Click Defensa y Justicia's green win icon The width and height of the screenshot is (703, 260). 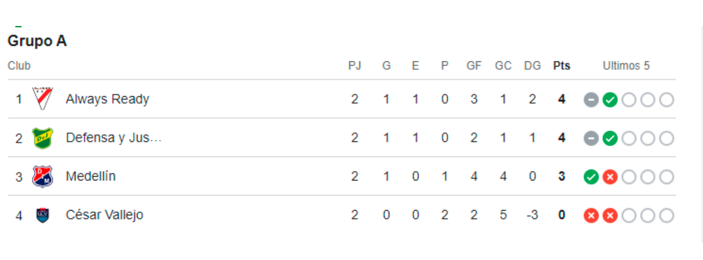[x=610, y=138]
